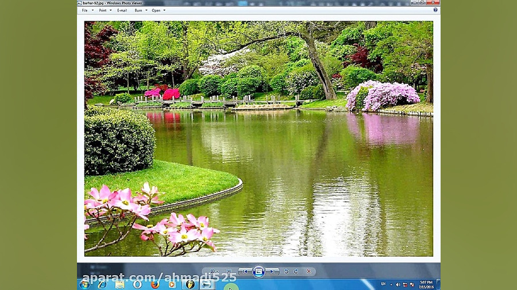The width and height of the screenshot is (517, 290).
Task: Open the network tray icon
Action: click(405, 285)
